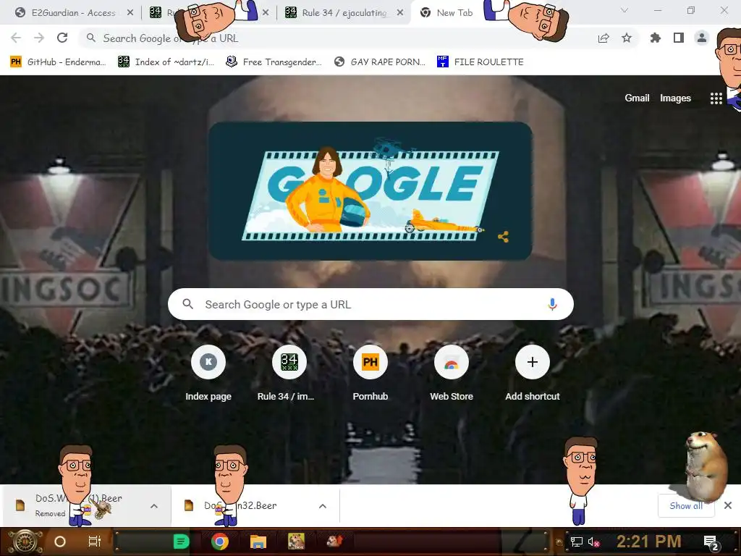Viewport: 741px width, 556px height.
Task: Open the Windows Start button
Action: pos(24,542)
